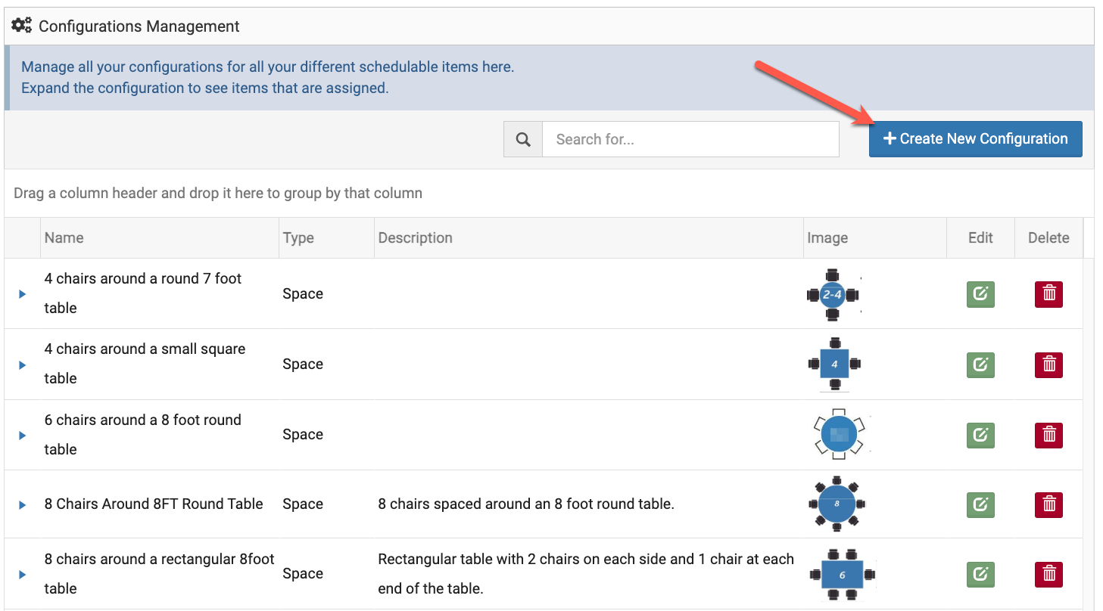Select the name '4 chairs around a round 7 foot table'

coord(142,293)
